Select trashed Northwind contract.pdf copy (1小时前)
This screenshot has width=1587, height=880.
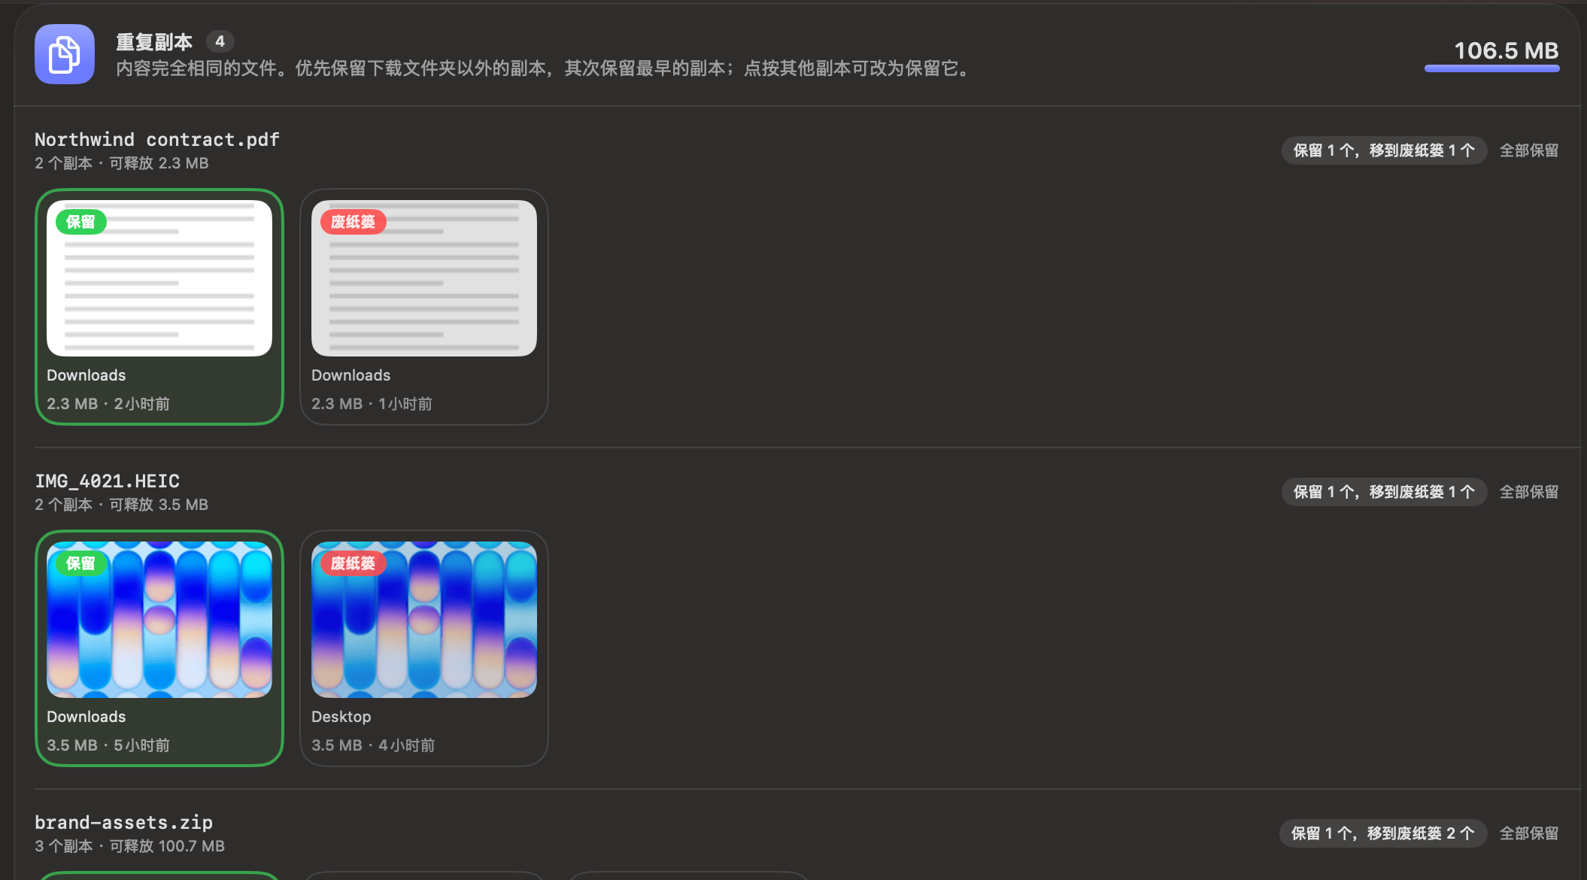[x=424, y=307]
